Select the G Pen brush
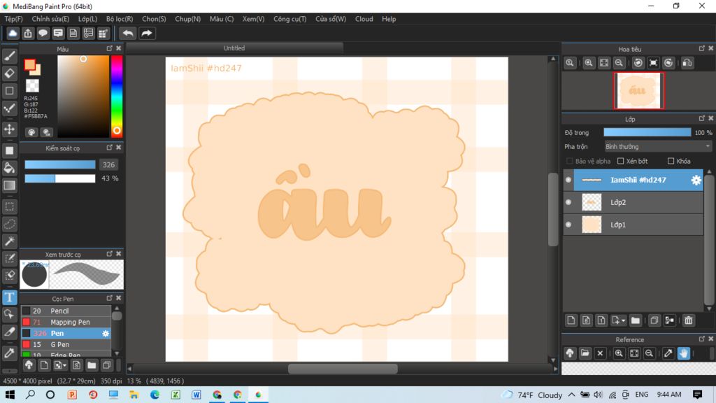Image resolution: width=716 pixels, height=403 pixels. [x=66, y=344]
